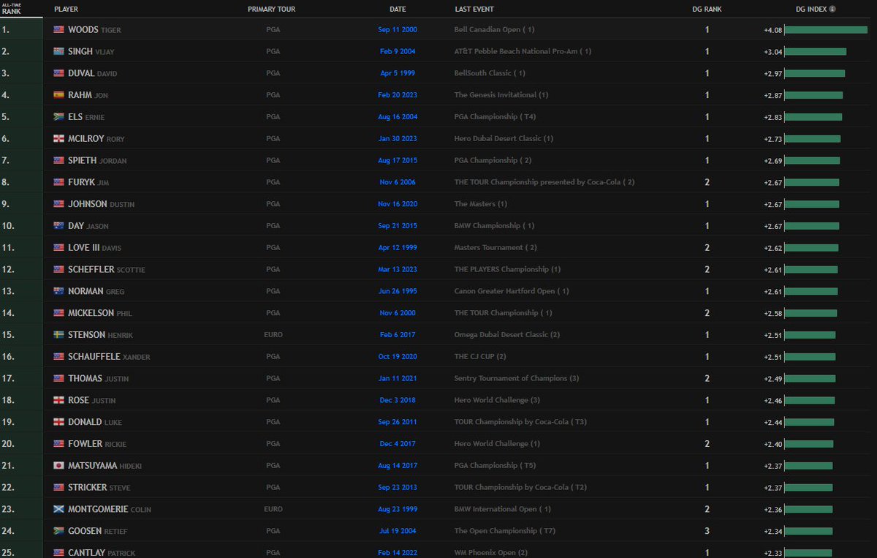Click the England flag beside Rose Justin
Viewport: 877px width, 558px height.
58,400
